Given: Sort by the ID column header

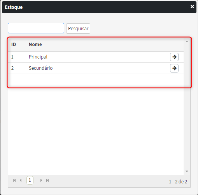Looking at the screenshot, I should [x=14, y=45].
